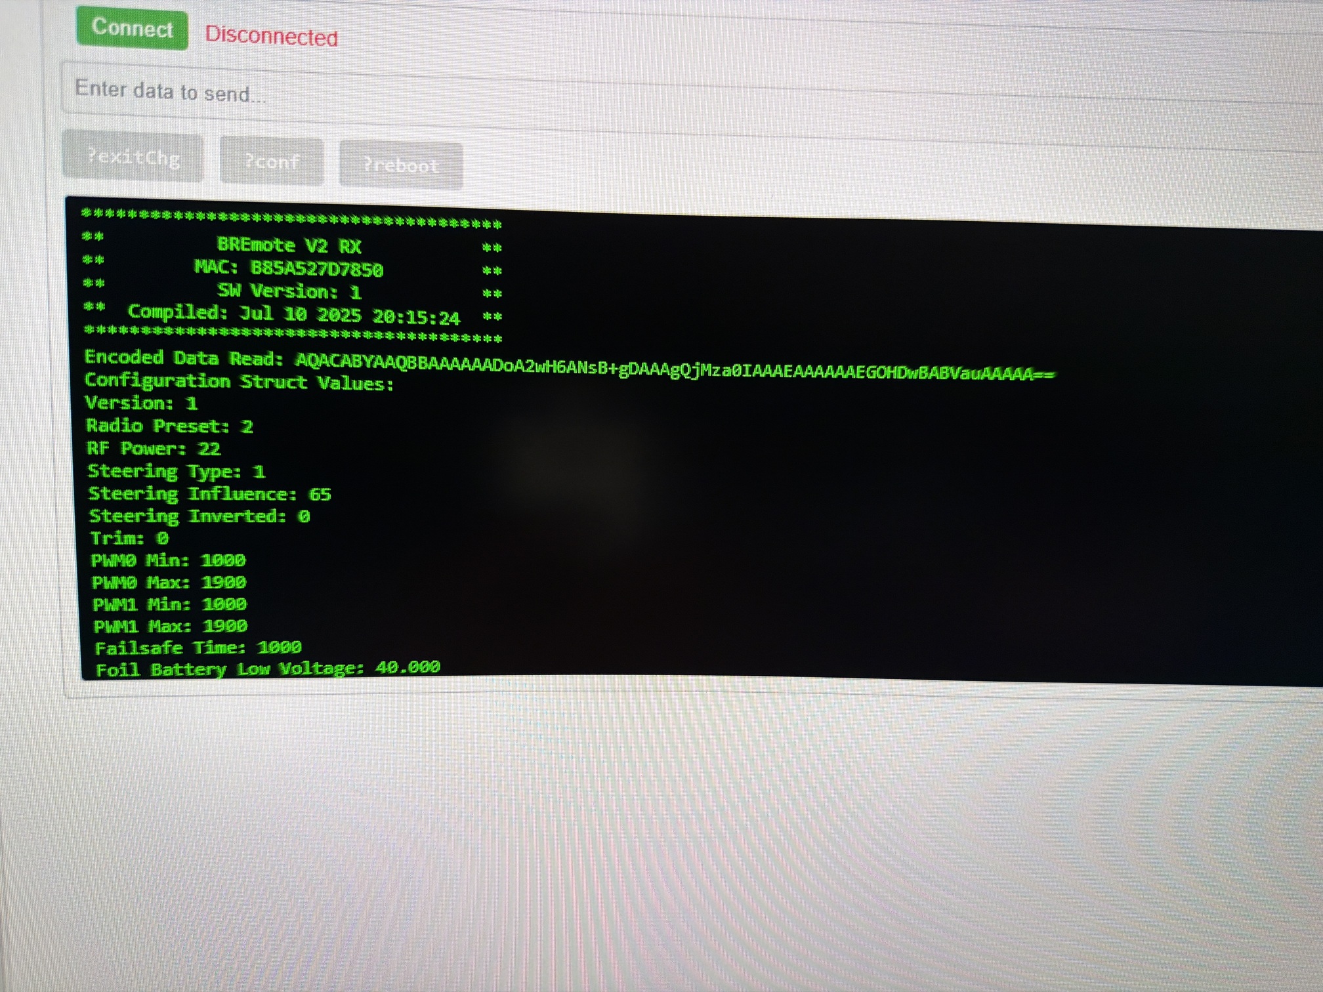
Task: Click the MAC address line in terminal
Action: (289, 269)
